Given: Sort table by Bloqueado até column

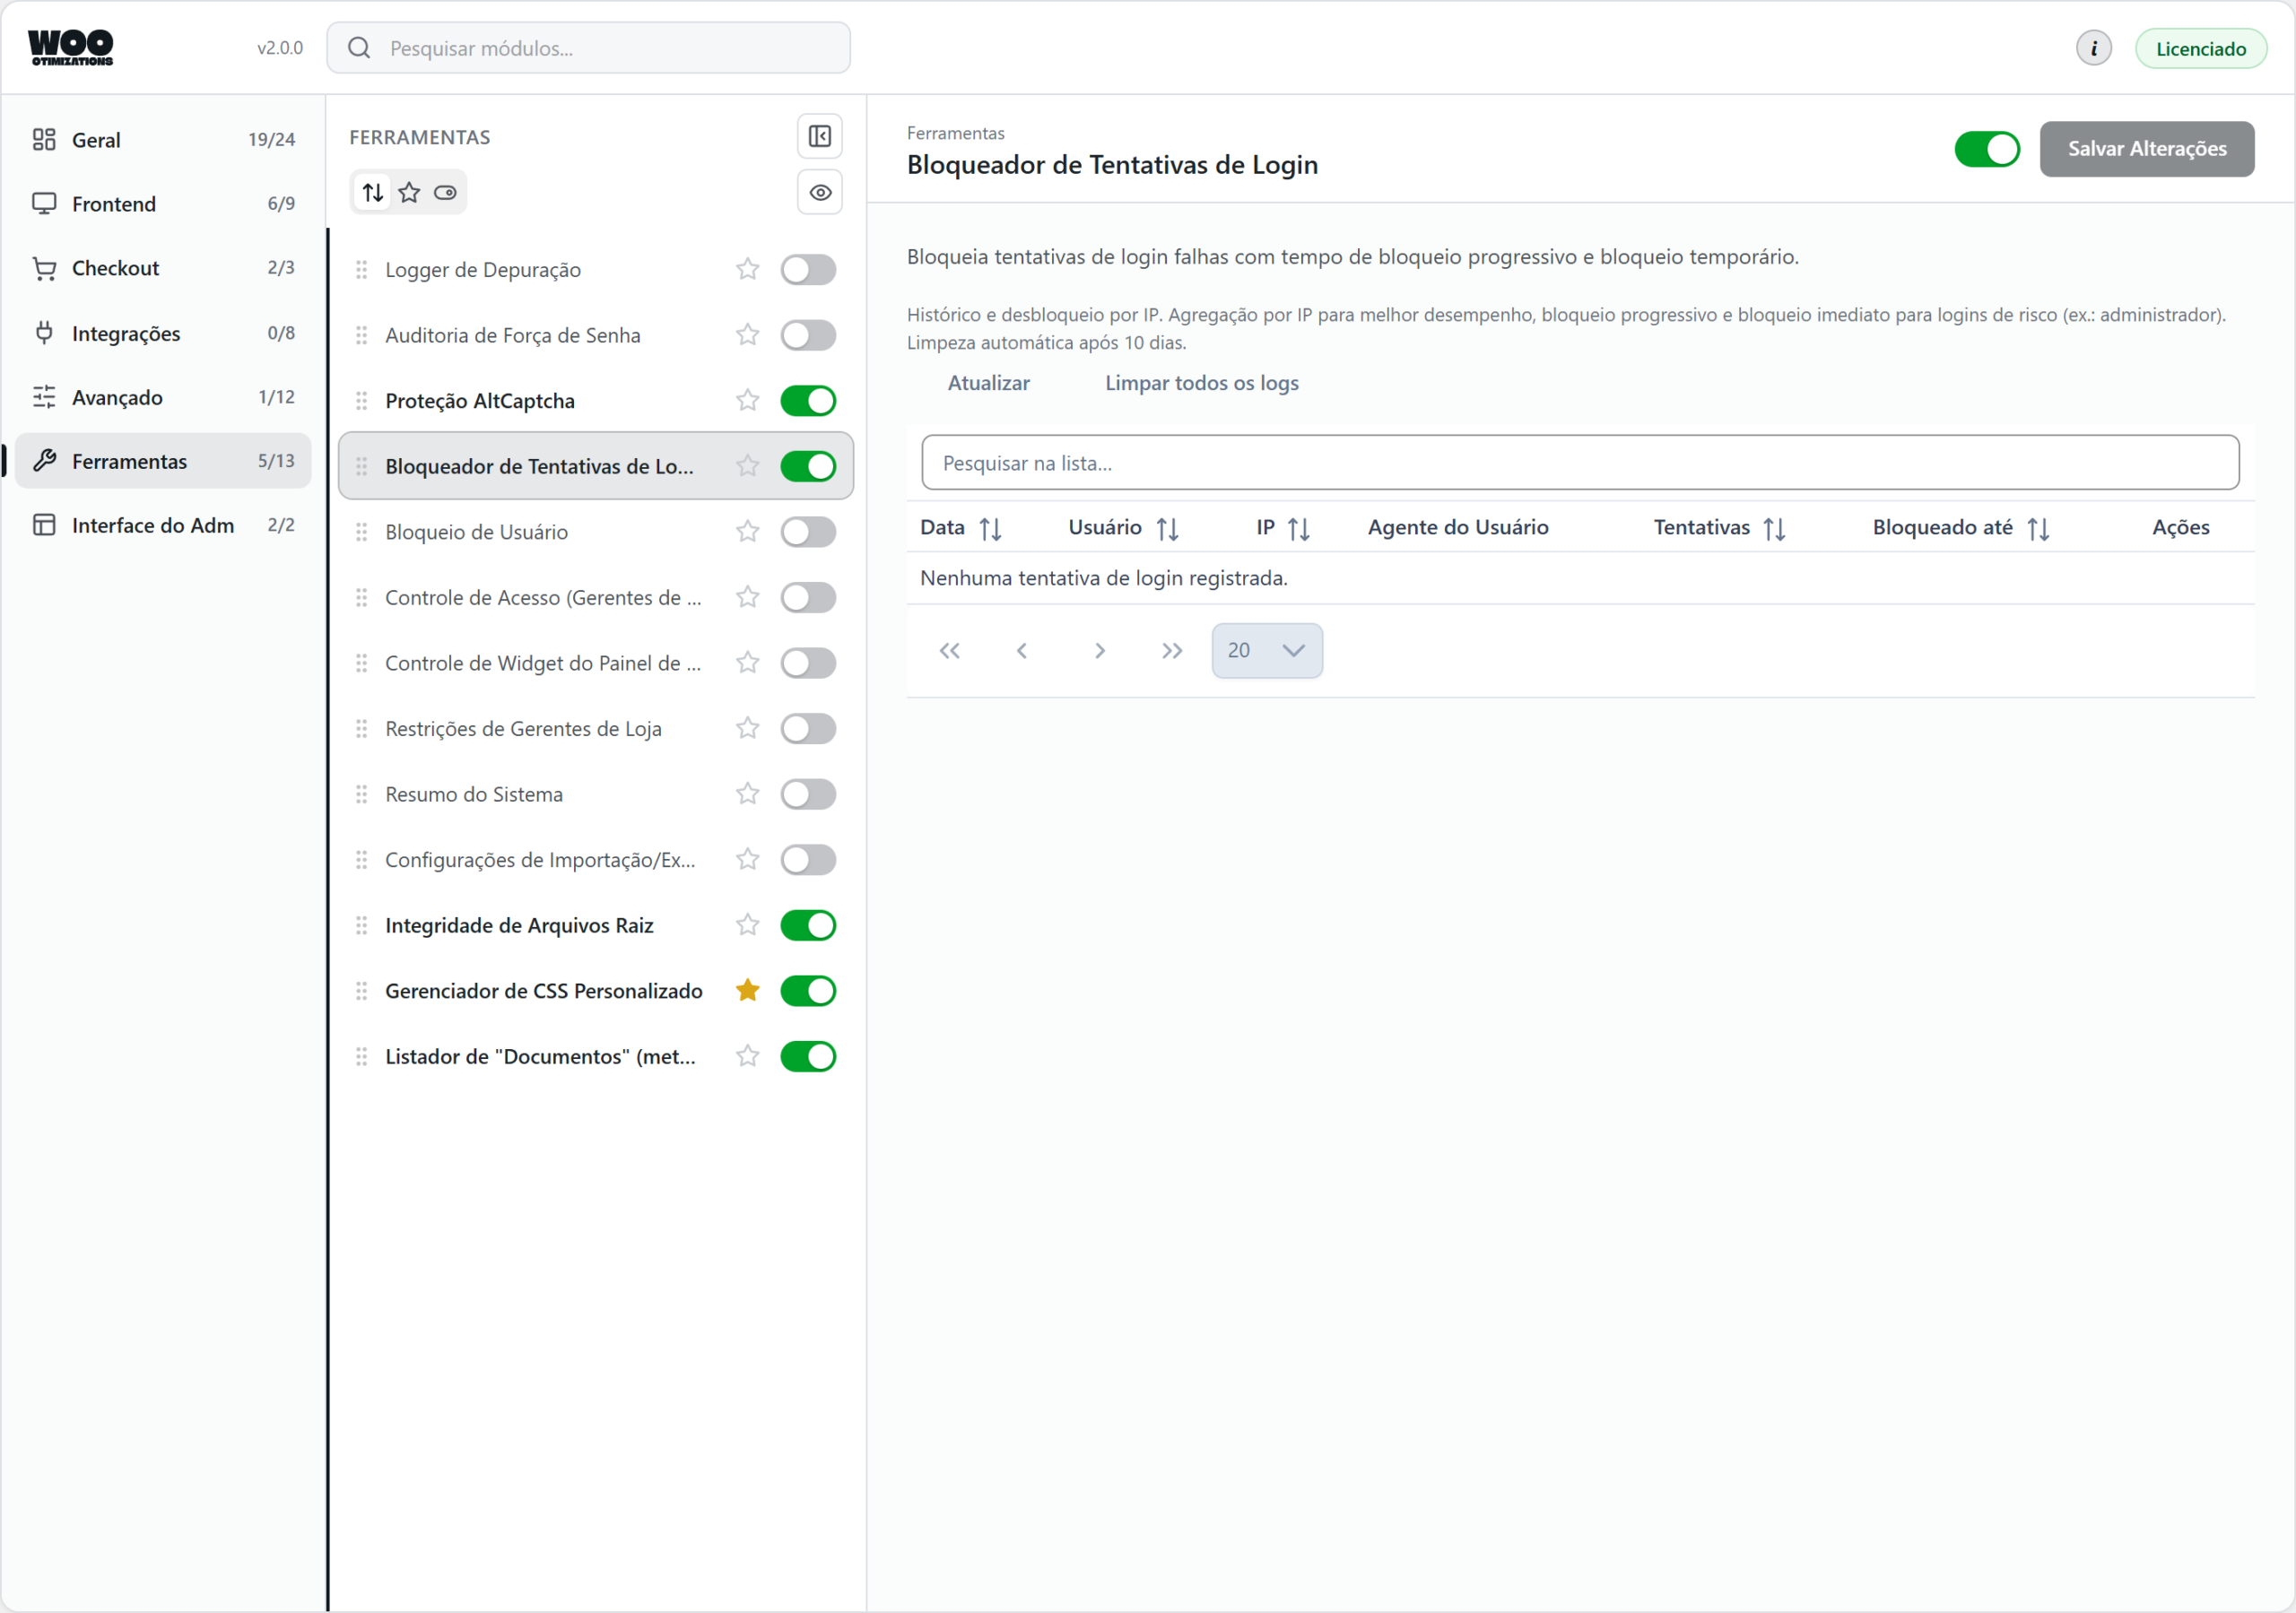Looking at the screenshot, I should click(x=2038, y=528).
